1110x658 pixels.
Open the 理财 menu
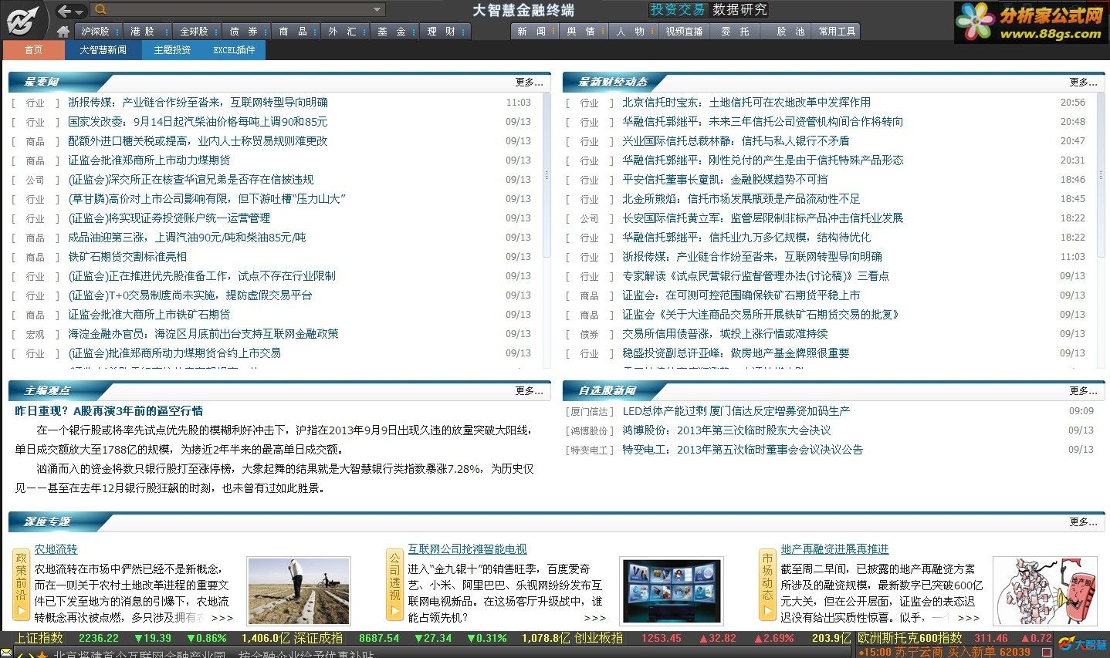tap(444, 32)
